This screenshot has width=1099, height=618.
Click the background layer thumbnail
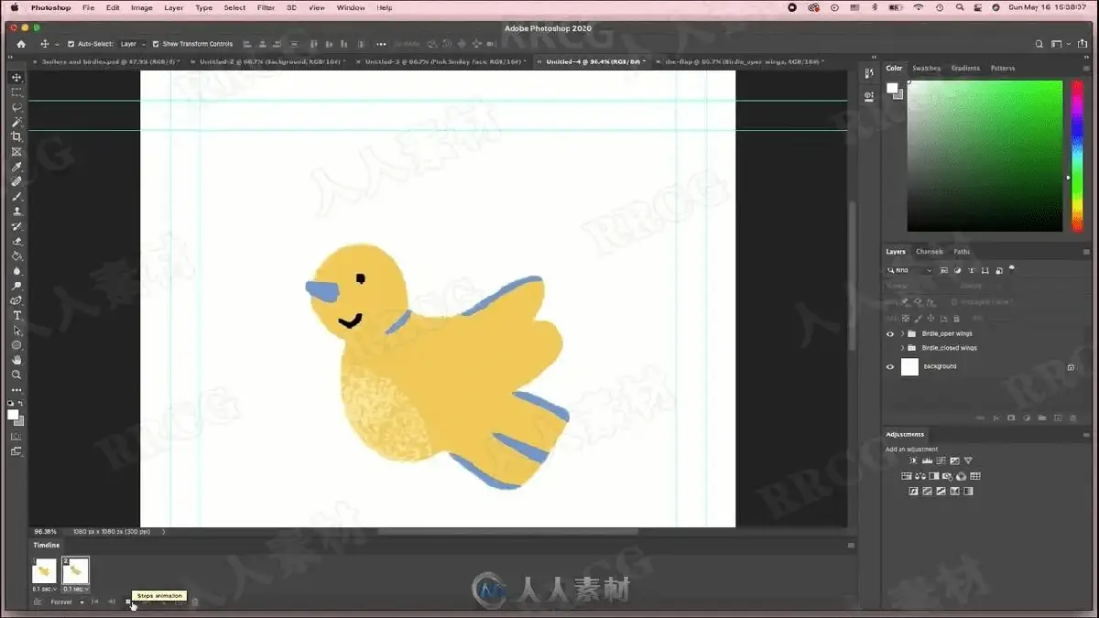click(909, 366)
